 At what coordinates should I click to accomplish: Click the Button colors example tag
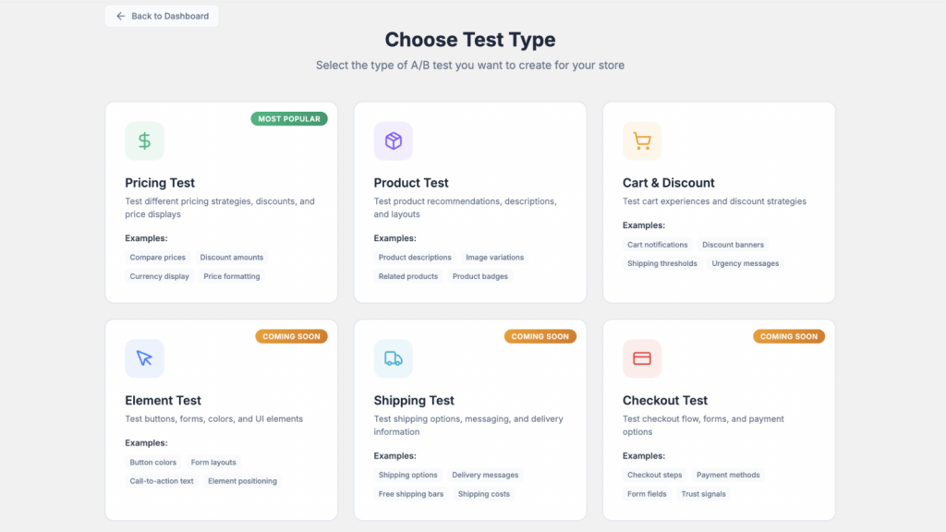tap(153, 462)
